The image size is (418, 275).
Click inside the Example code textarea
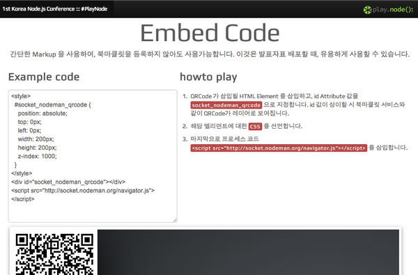(93, 156)
